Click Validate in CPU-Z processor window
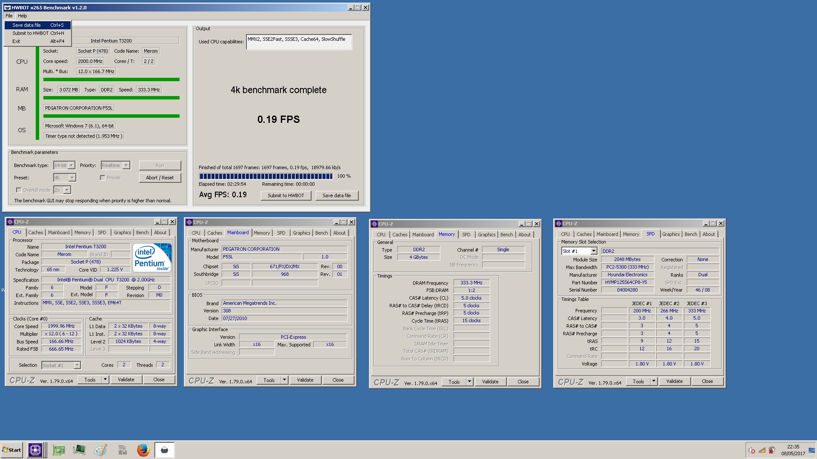 click(x=126, y=380)
